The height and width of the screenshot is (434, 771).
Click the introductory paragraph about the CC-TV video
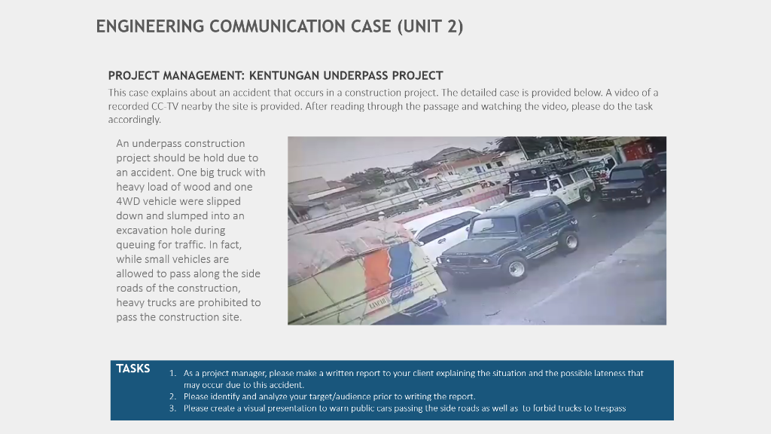383,102
